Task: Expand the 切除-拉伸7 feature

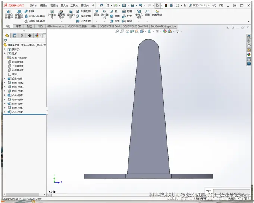Action: point(5,108)
